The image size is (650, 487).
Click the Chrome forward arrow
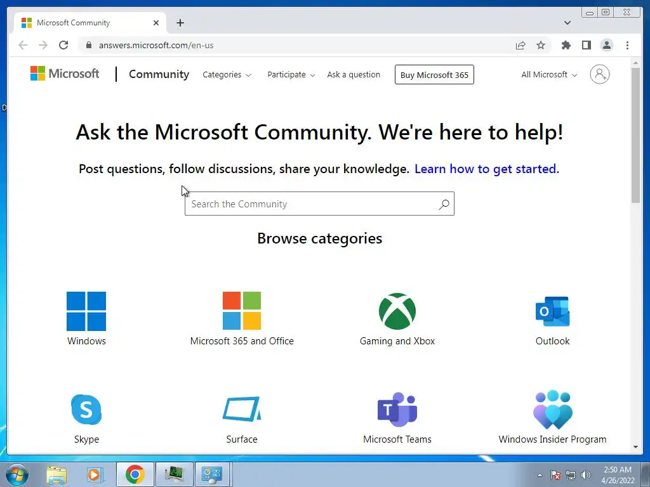[x=43, y=45]
